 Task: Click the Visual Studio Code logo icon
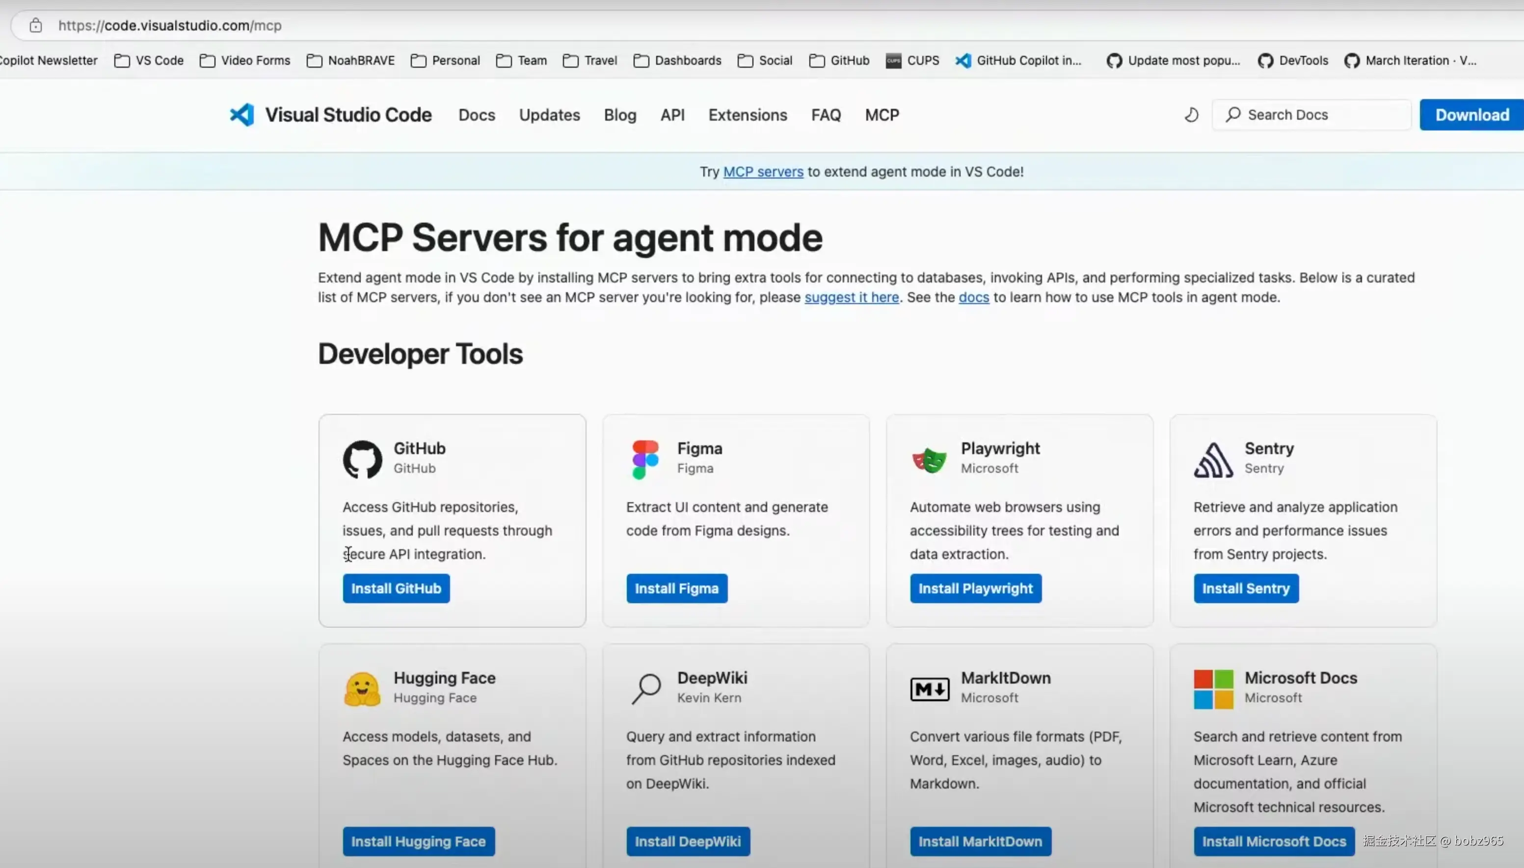point(242,114)
